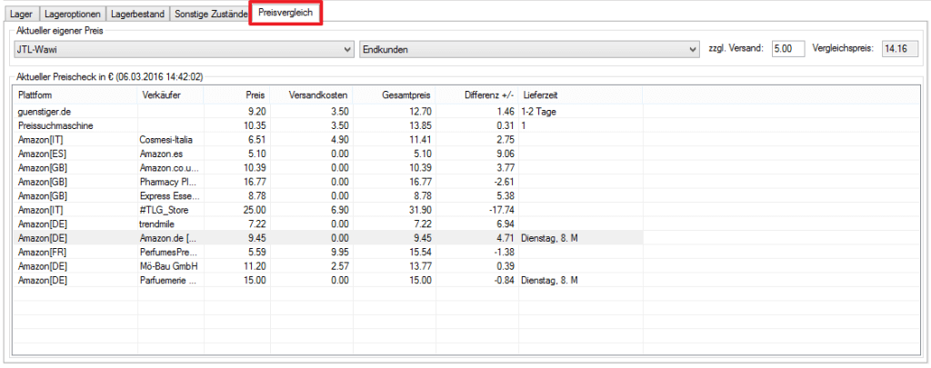Open the Endkunden customer group dropdown
The height and width of the screenshot is (368, 931).
coord(528,49)
